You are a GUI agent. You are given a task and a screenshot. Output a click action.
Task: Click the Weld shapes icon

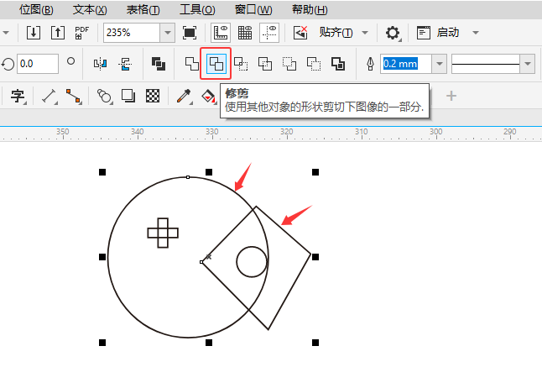[x=192, y=64]
